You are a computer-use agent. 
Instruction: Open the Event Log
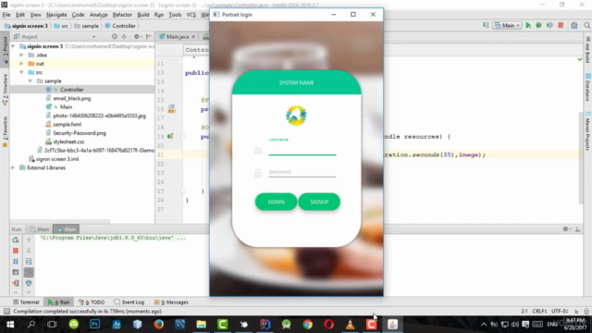coord(129,302)
